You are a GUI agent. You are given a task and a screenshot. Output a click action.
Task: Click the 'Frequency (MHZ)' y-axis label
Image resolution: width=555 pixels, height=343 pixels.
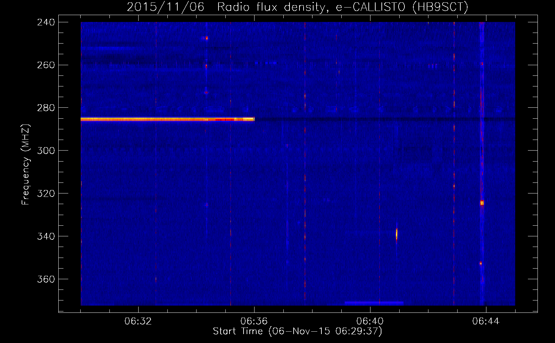[x=26, y=164]
